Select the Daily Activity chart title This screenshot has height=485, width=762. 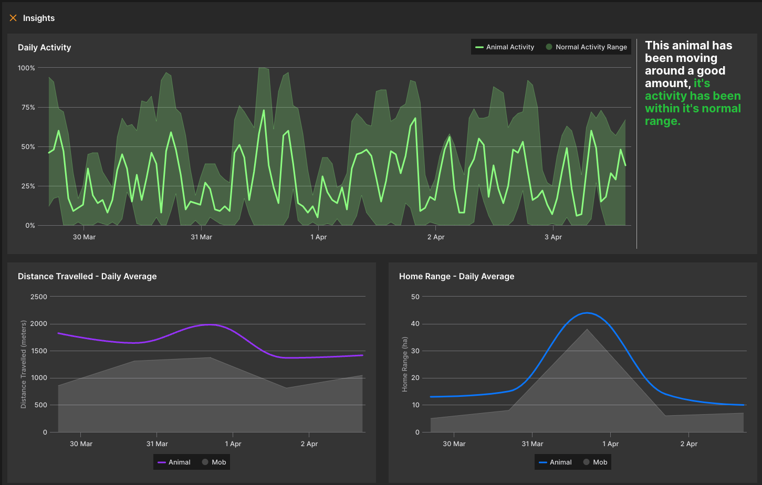[x=44, y=47]
